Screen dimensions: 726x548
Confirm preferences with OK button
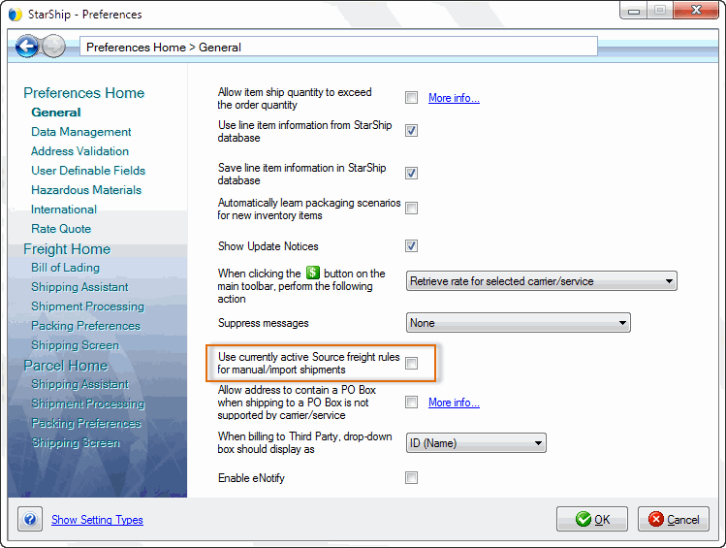[x=592, y=519]
